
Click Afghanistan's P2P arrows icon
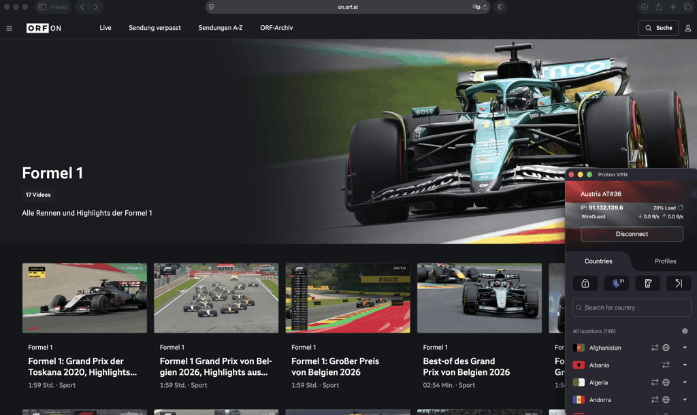click(655, 348)
